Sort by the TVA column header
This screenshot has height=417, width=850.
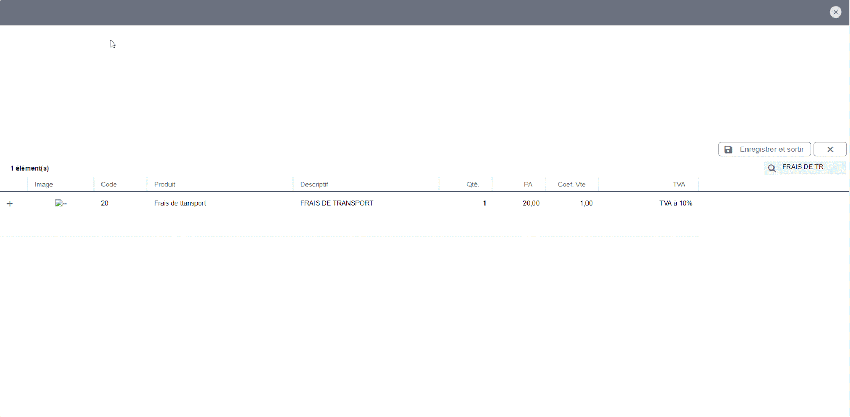(x=679, y=184)
